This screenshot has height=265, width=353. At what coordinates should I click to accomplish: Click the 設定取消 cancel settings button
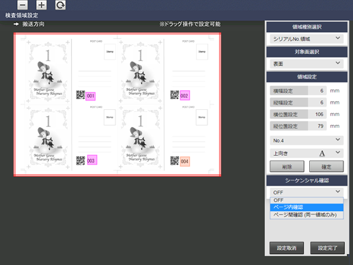coord(287,248)
